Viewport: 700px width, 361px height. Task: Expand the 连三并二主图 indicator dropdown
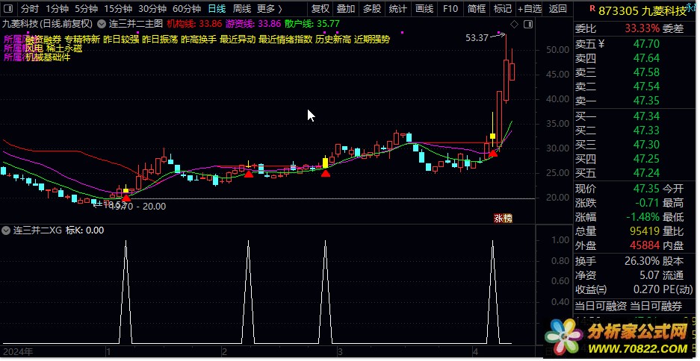[102, 24]
